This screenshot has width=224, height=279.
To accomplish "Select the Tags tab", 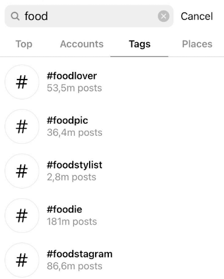I will (140, 44).
